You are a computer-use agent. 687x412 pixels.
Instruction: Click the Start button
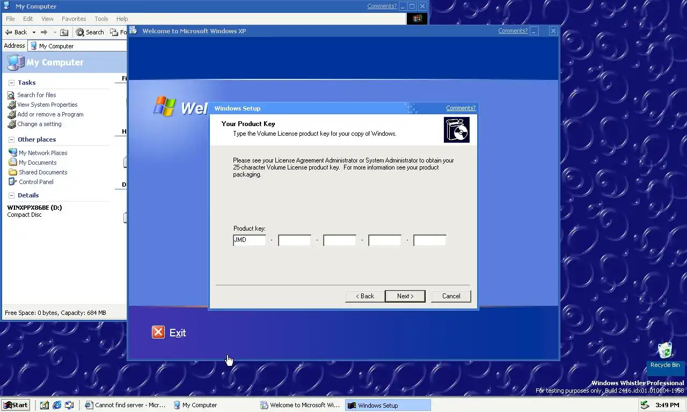15,405
